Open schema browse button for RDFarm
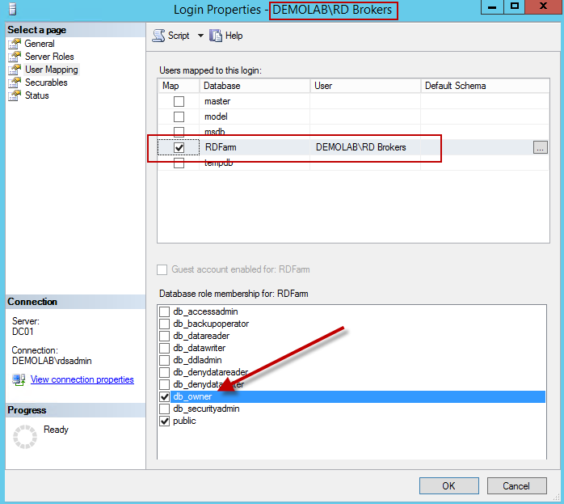The height and width of the screenshot is (504, 564). point(541,147)
